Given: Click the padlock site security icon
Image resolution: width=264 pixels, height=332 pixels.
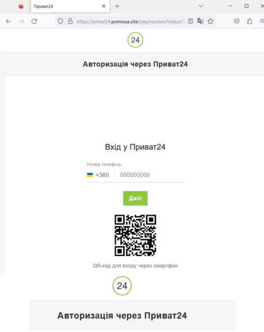Looking at the screenshot, I should [70, 21].
